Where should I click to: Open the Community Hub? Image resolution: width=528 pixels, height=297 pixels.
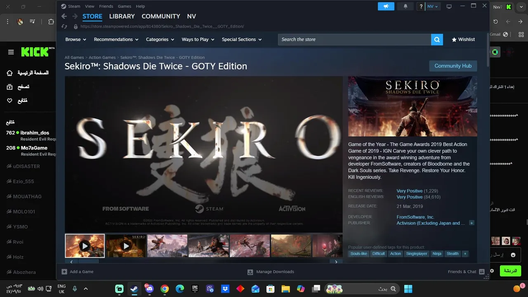[x=453, y=66]
